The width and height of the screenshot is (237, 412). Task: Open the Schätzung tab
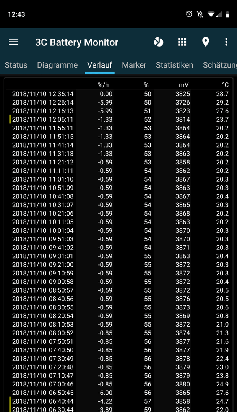tap(220, 65)
